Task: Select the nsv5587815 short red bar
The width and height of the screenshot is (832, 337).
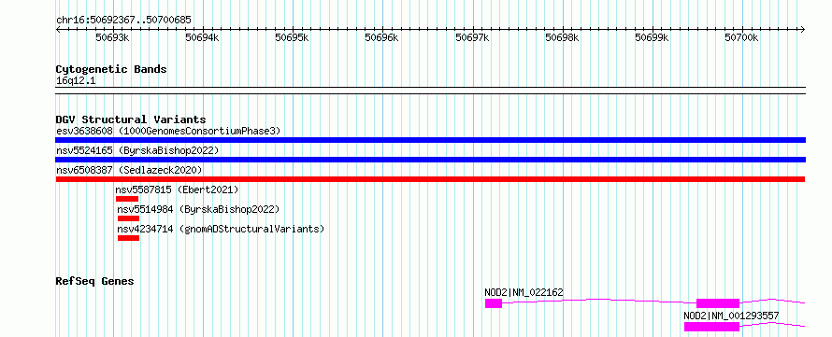Action: 127,199
